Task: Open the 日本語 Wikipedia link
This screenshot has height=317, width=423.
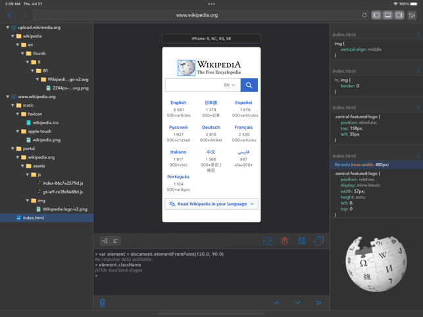Action: [211, 103]
